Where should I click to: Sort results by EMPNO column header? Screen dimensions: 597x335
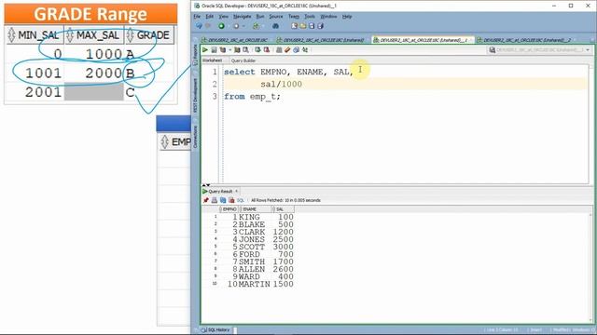(x=229, y=209)
